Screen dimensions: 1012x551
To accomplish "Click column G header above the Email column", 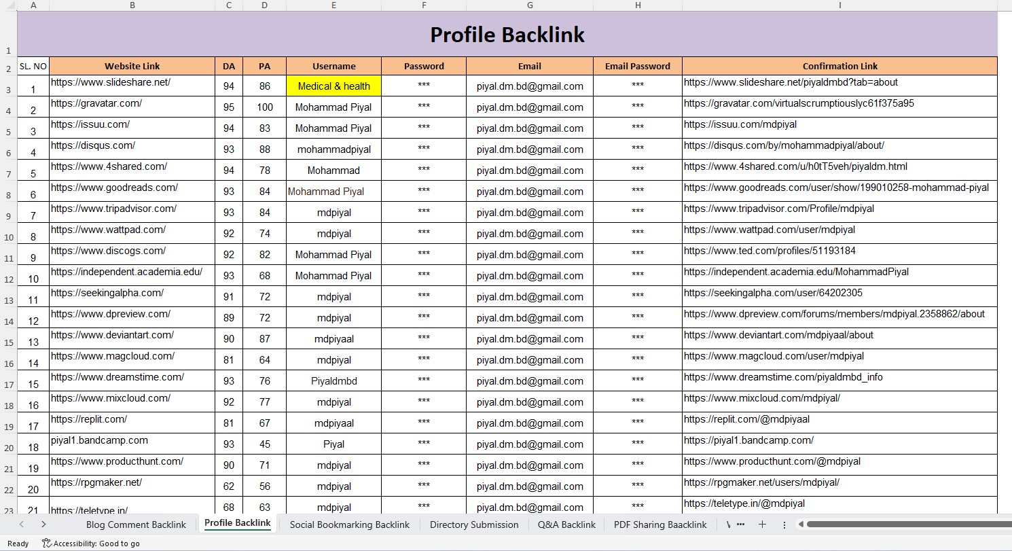I will tap(529, 5).
